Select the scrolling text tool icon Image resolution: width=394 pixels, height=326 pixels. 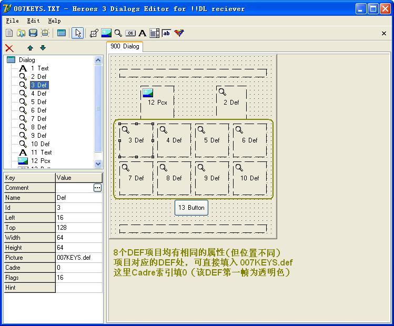154,33
